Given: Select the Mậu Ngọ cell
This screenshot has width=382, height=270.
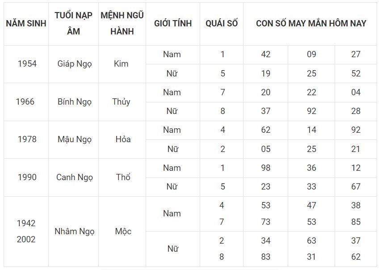Looking at the screenshot, I should 75,139.
